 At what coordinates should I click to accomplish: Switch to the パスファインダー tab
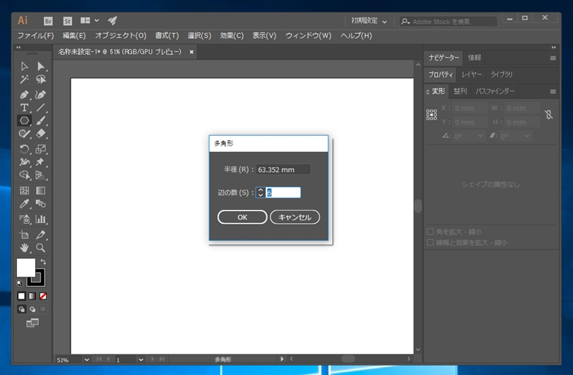[495, 91]
